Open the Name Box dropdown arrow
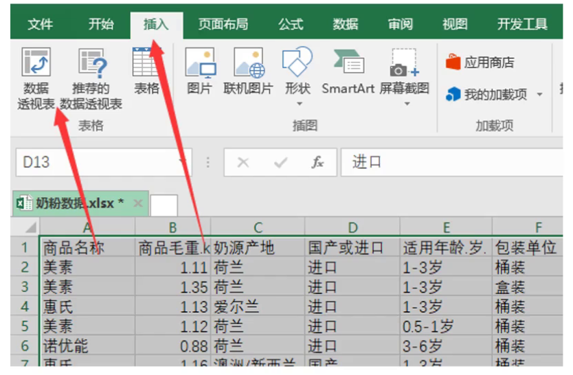Viewport: 573px width, 375px height. (182, 162)
